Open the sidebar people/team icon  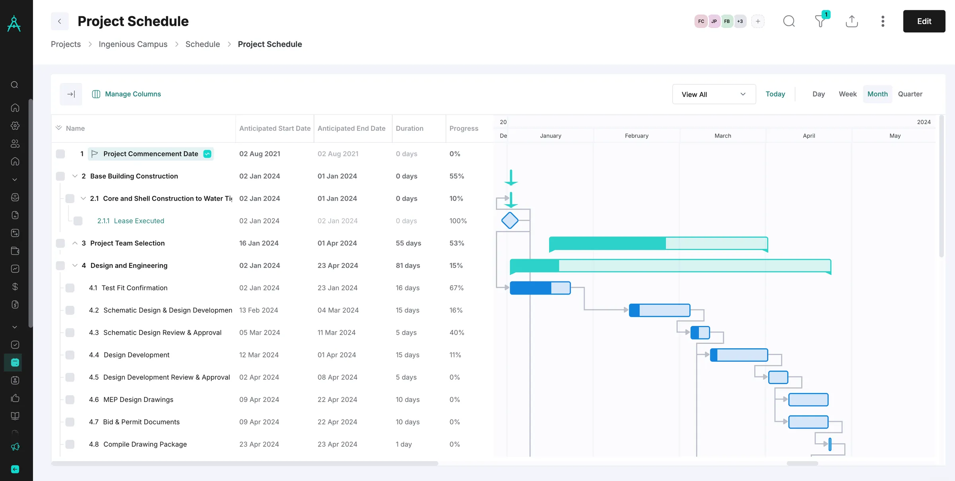(x=15, y=144)
